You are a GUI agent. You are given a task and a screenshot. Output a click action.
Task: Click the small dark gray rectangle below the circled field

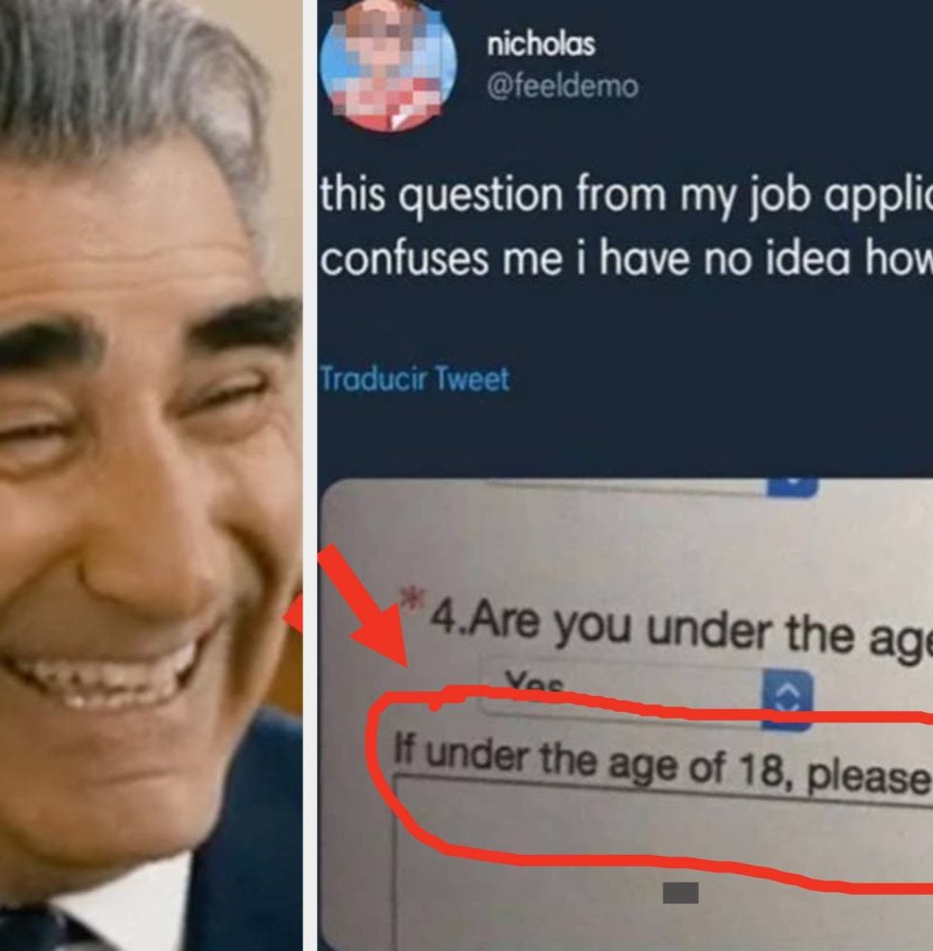pos(680,892)
